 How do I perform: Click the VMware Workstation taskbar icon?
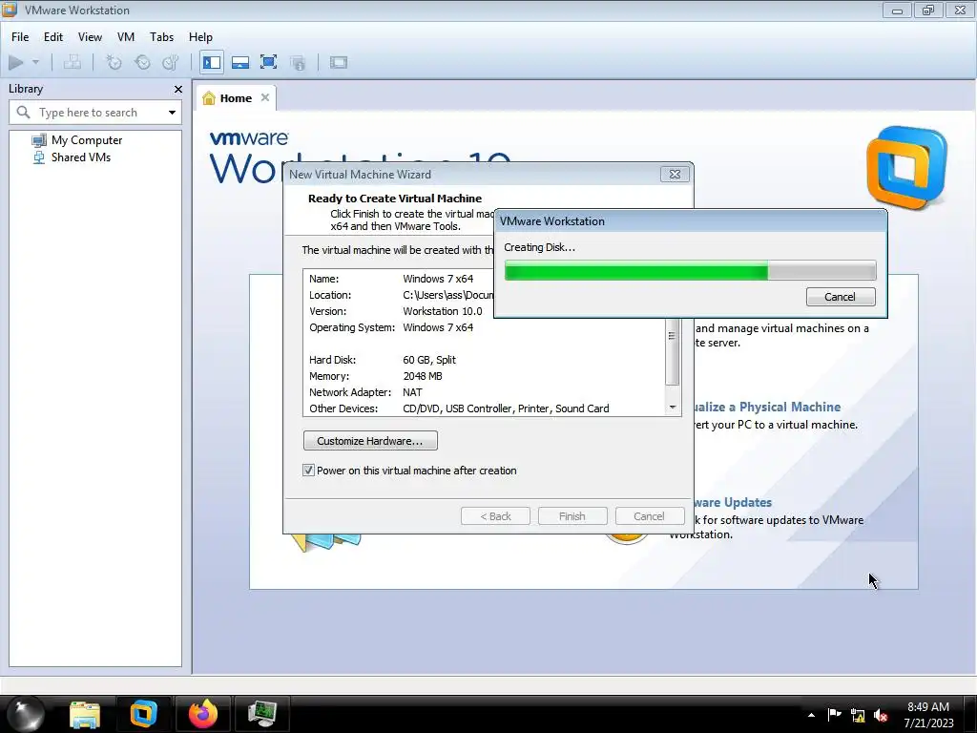click(x=143, y=714)
